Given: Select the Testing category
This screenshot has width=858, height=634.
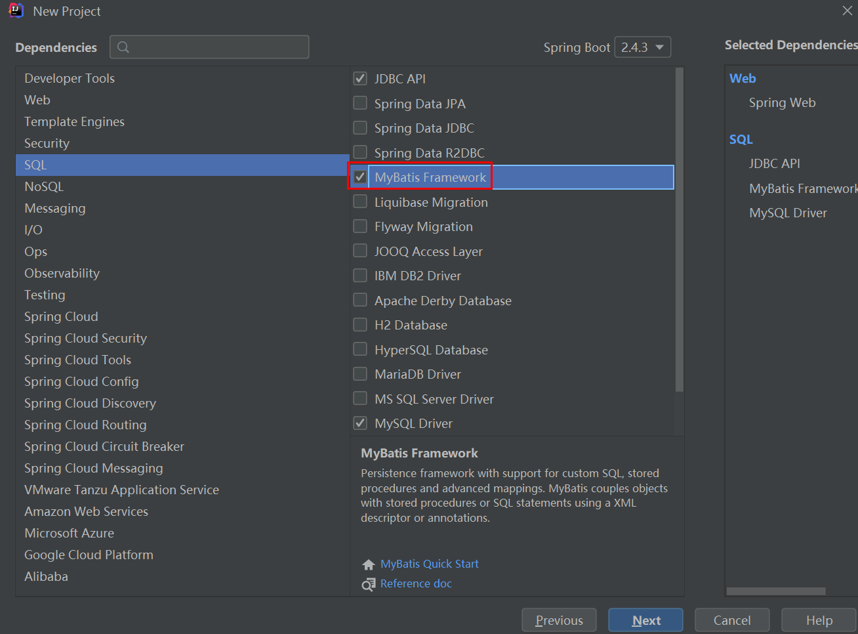Looking at the screenshot, I should click(x=182, y=295).
